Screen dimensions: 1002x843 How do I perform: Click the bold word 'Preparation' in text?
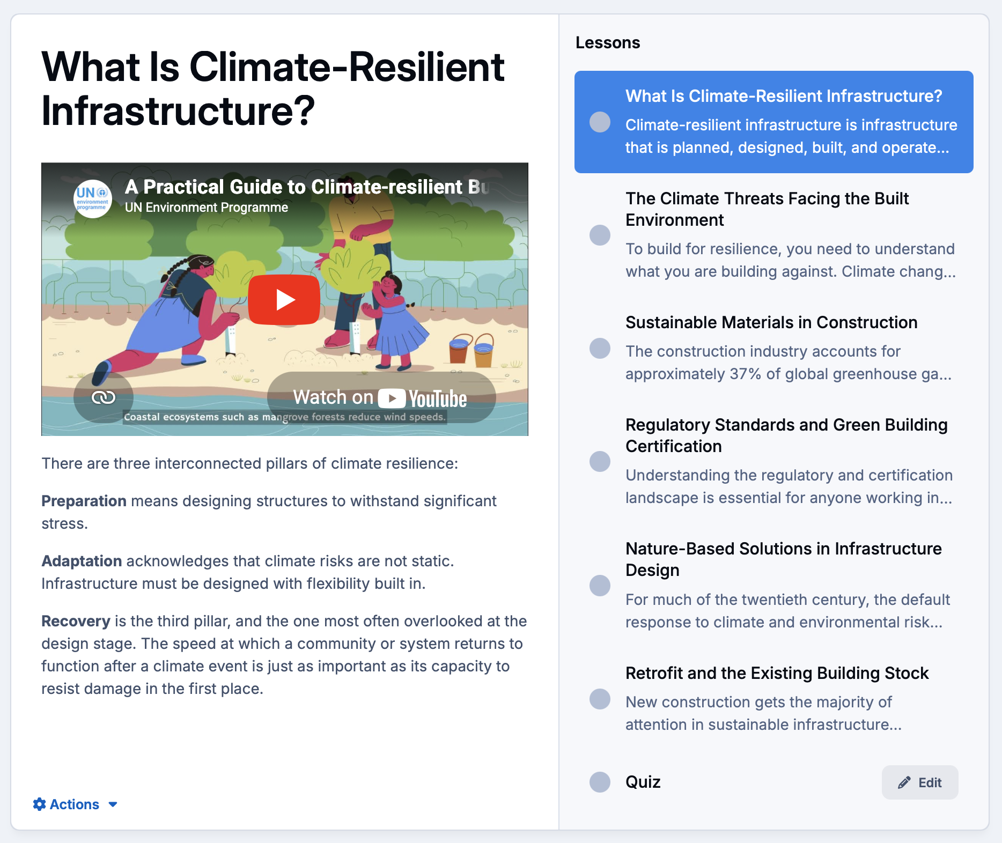point(84,501)
